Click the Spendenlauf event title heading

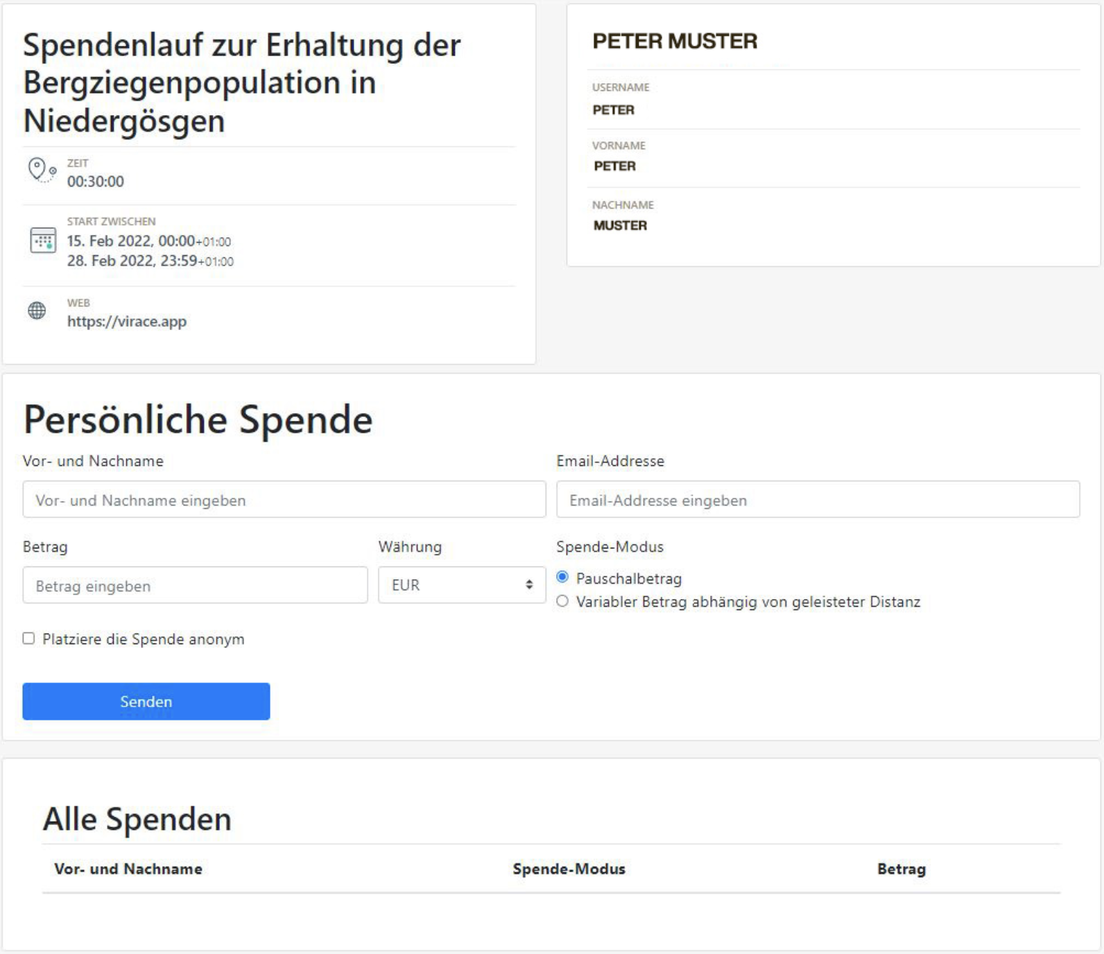[241, 83]
